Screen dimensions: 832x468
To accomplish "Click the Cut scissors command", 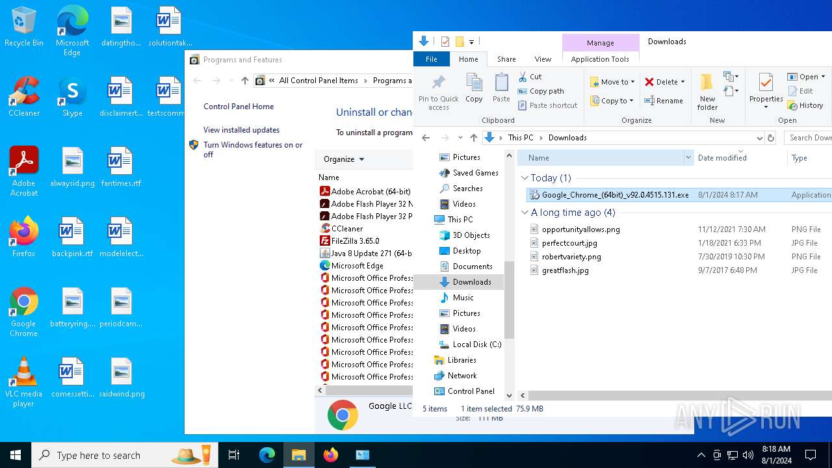I will point(530,77).
